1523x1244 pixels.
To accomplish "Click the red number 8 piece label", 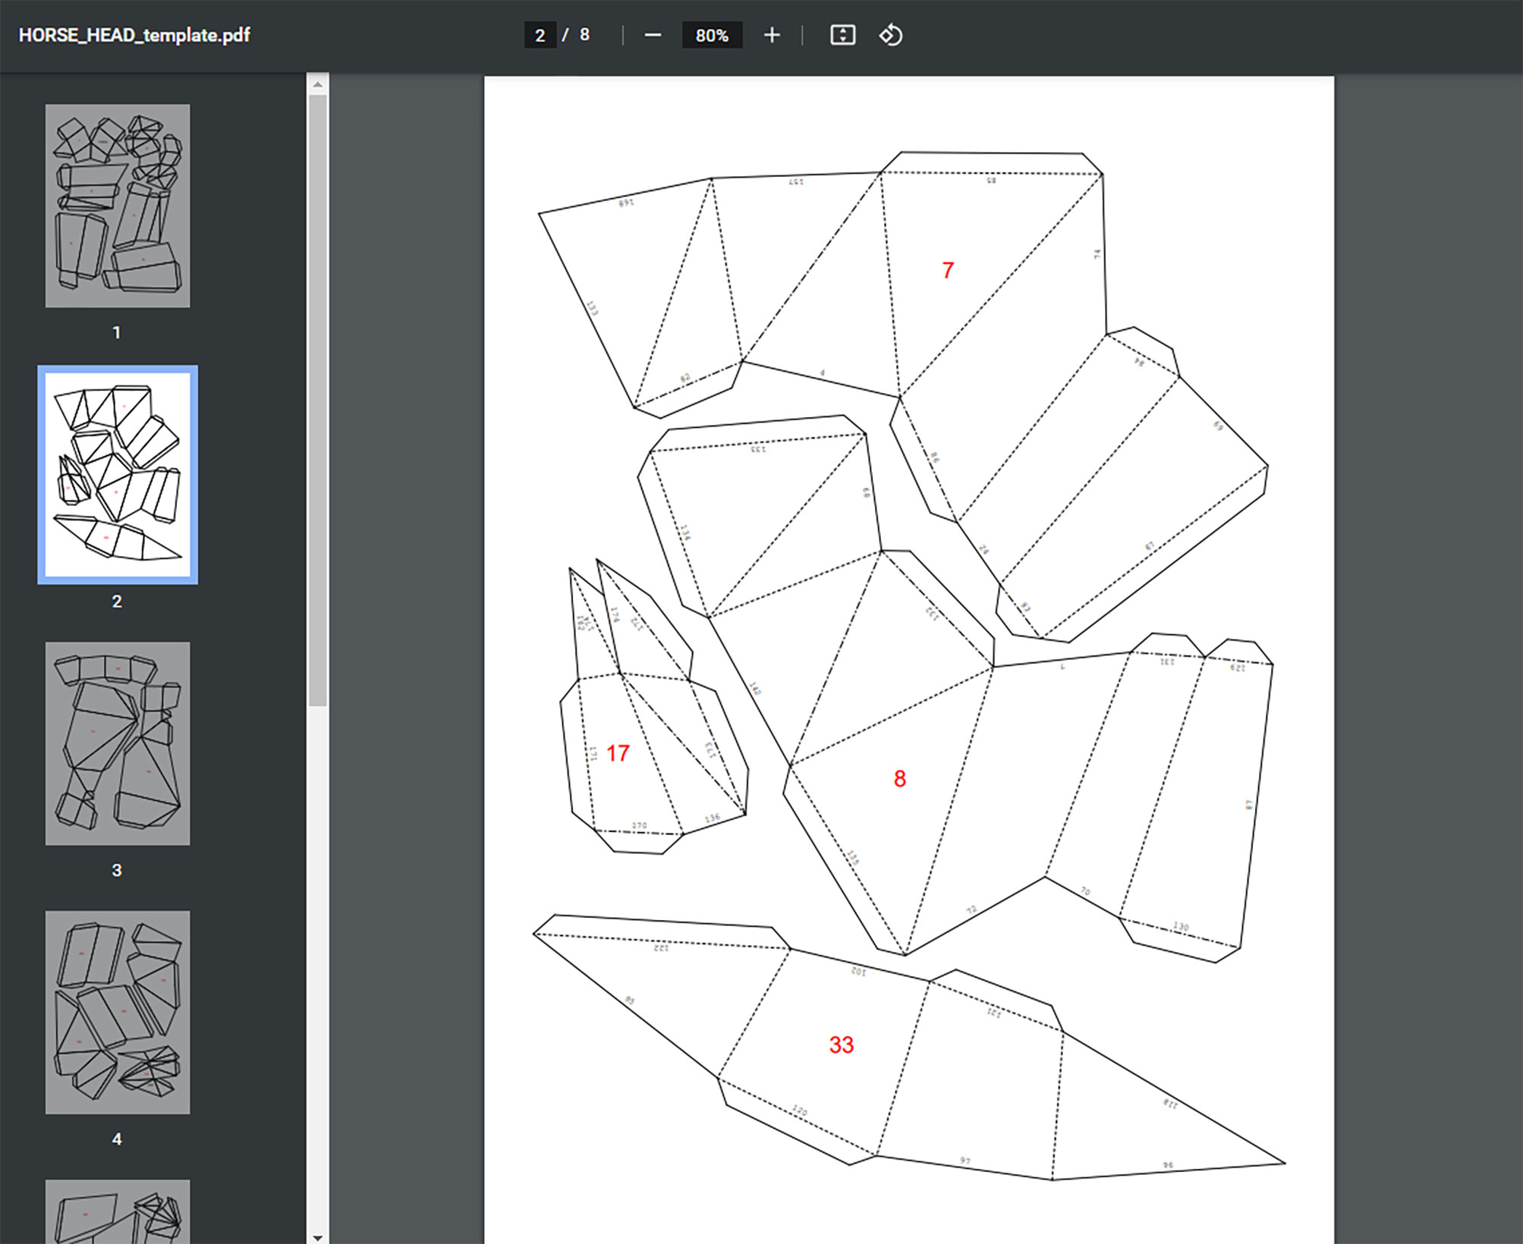I will click(x=899, y=779).
